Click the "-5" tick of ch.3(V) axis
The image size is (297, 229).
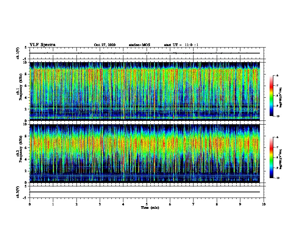click(25, 198)
